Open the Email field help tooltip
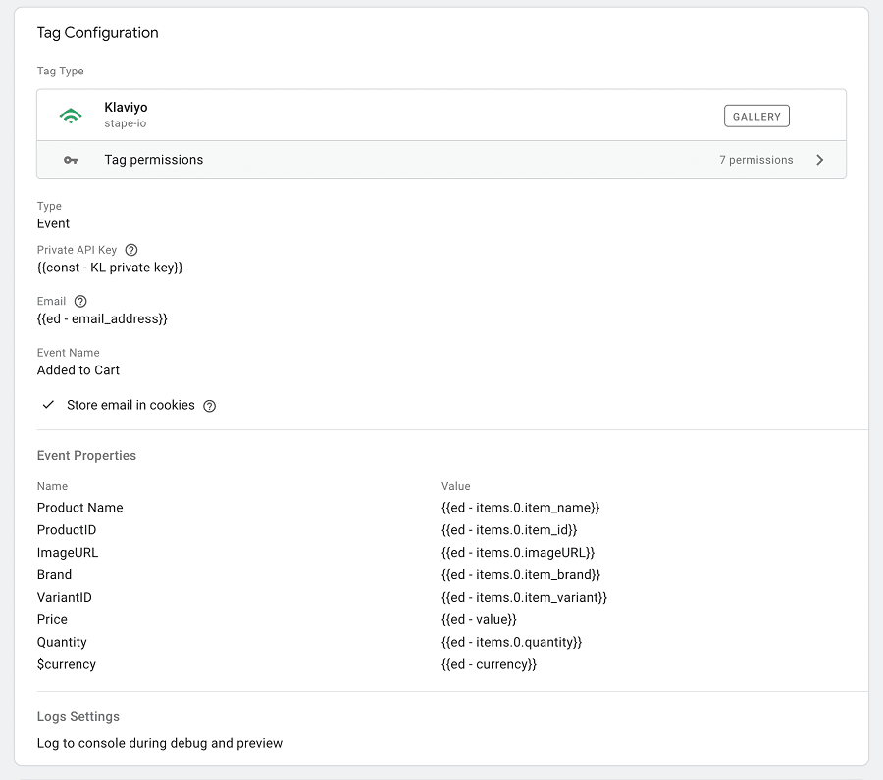This screenshot has width=883, height=780. pos(79,301)
